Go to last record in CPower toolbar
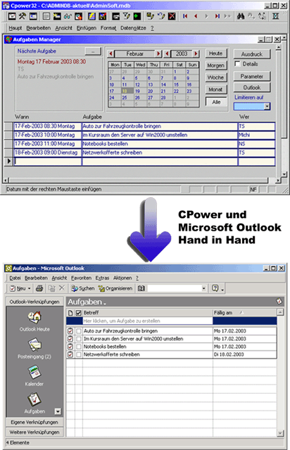Screen dimensions: 290x450 217,16
